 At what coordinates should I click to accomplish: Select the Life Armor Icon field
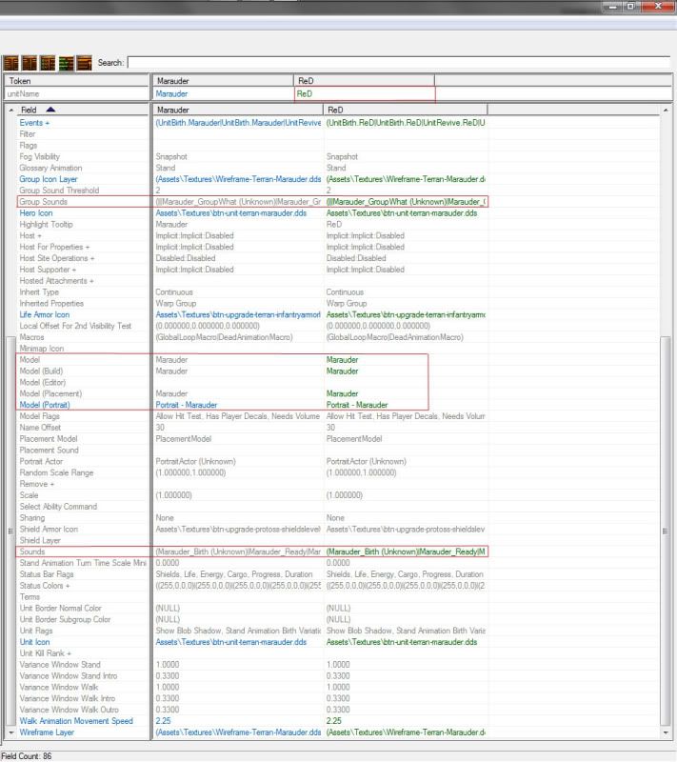coord(44,314)
